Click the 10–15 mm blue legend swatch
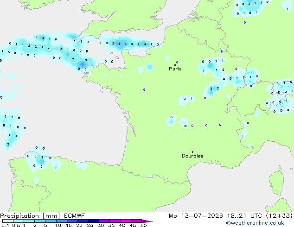This screenshot has height=227, width=294. tap(62, 221)
